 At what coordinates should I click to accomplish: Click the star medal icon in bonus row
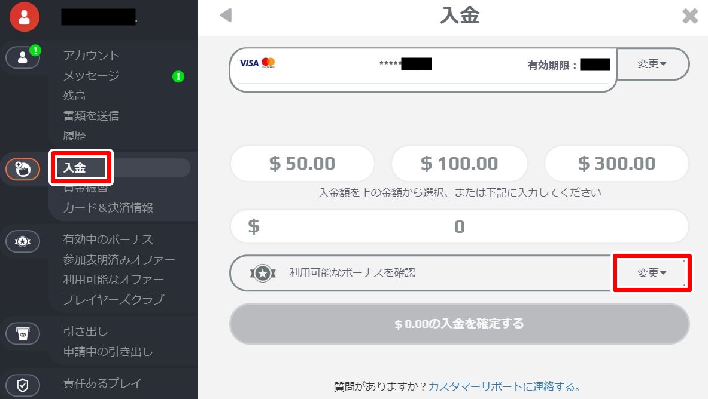click(263, 273)
